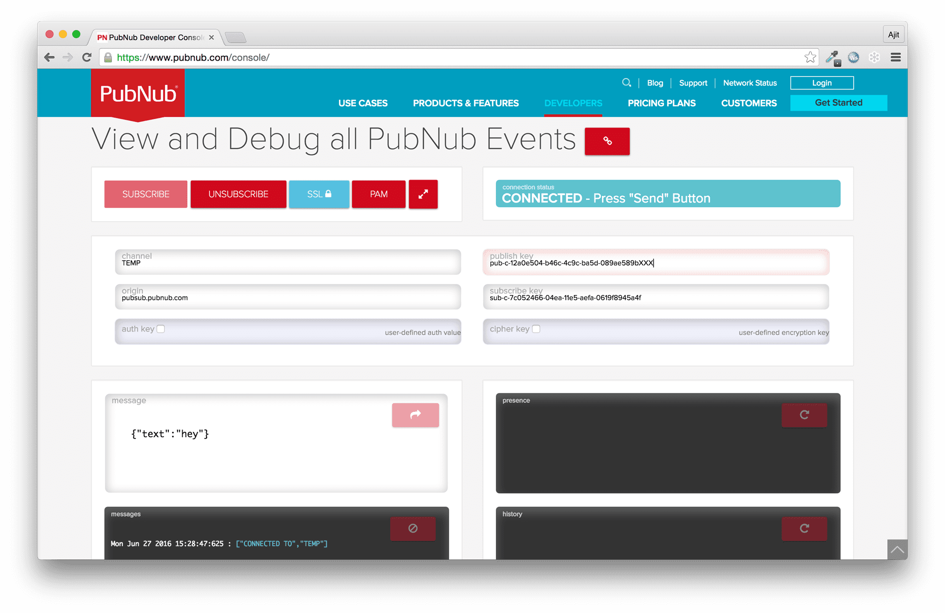Click the Get Started button
This screenshot has width=945, height=613.
838,103
